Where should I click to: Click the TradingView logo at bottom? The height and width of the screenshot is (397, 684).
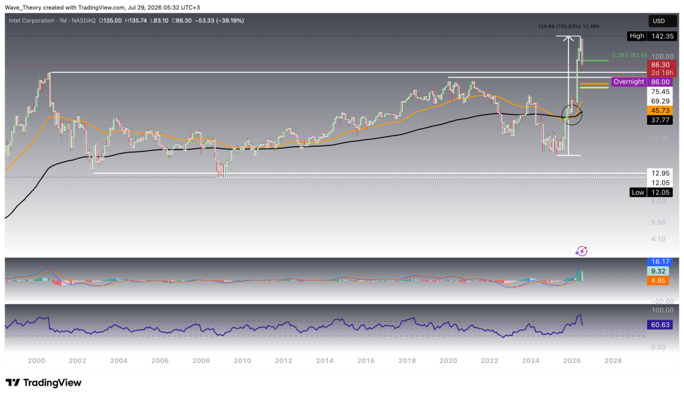[43, 382]
